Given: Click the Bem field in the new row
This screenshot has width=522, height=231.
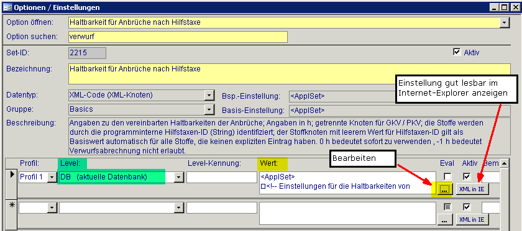Looking at the screenshot, I should [x=491, y=207].
